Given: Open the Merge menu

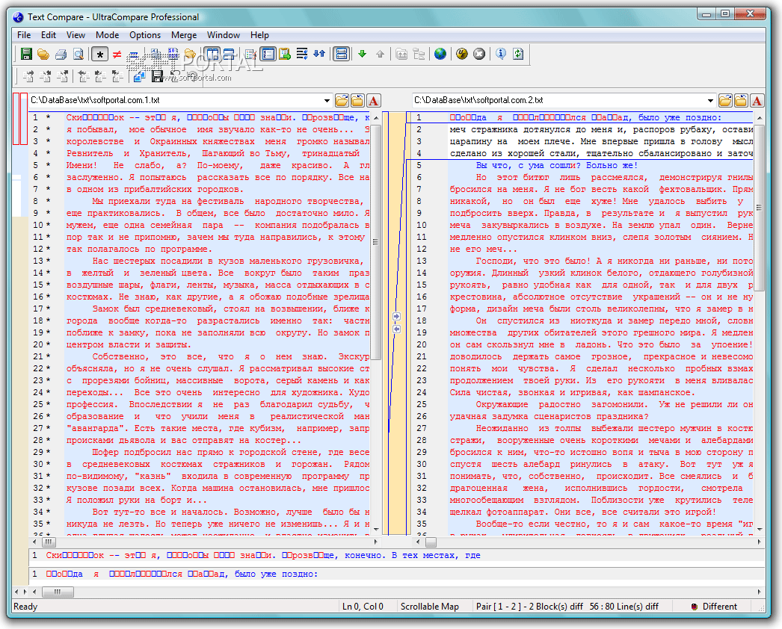Looking at the screenshot, I should point(184,35).
